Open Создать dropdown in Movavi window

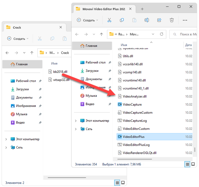point(87,20)
